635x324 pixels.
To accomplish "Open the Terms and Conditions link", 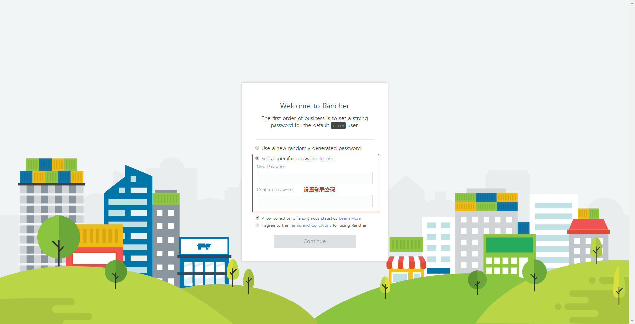I will tap(311, 225).
